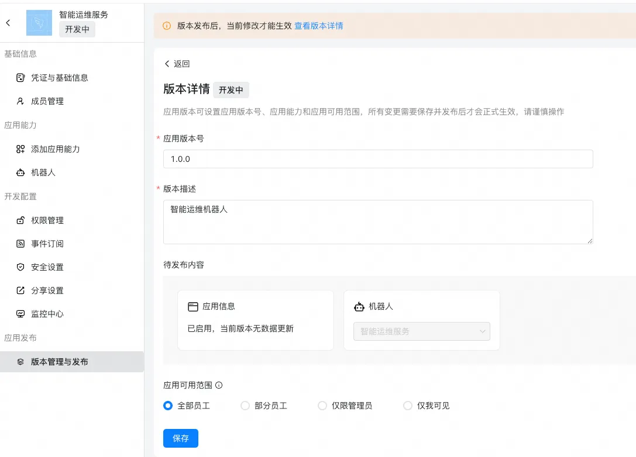Click the 机器人 robot icon in sidebar

tap(20, 172)
